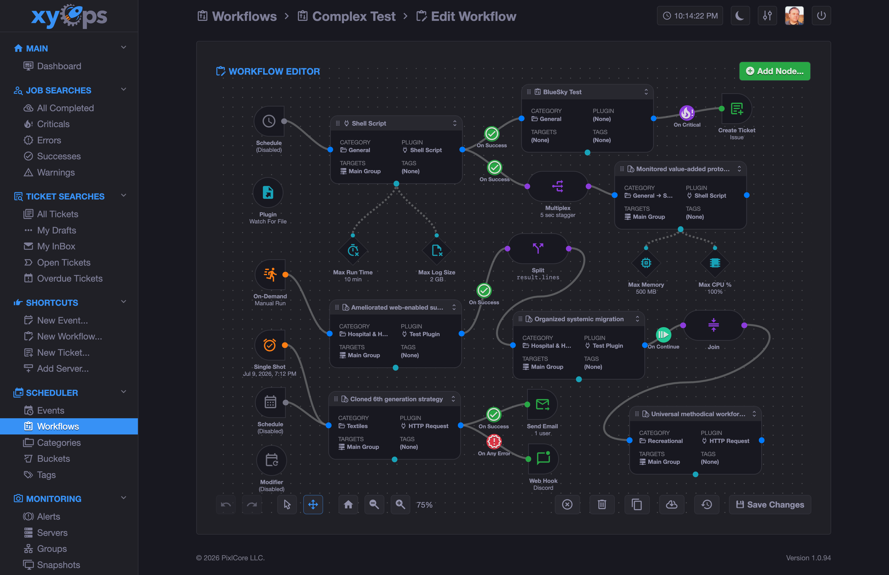Collapse the SCHEDULER sidebar section
The width and height of the screenshot is (889, 575).
click(123, 392)
